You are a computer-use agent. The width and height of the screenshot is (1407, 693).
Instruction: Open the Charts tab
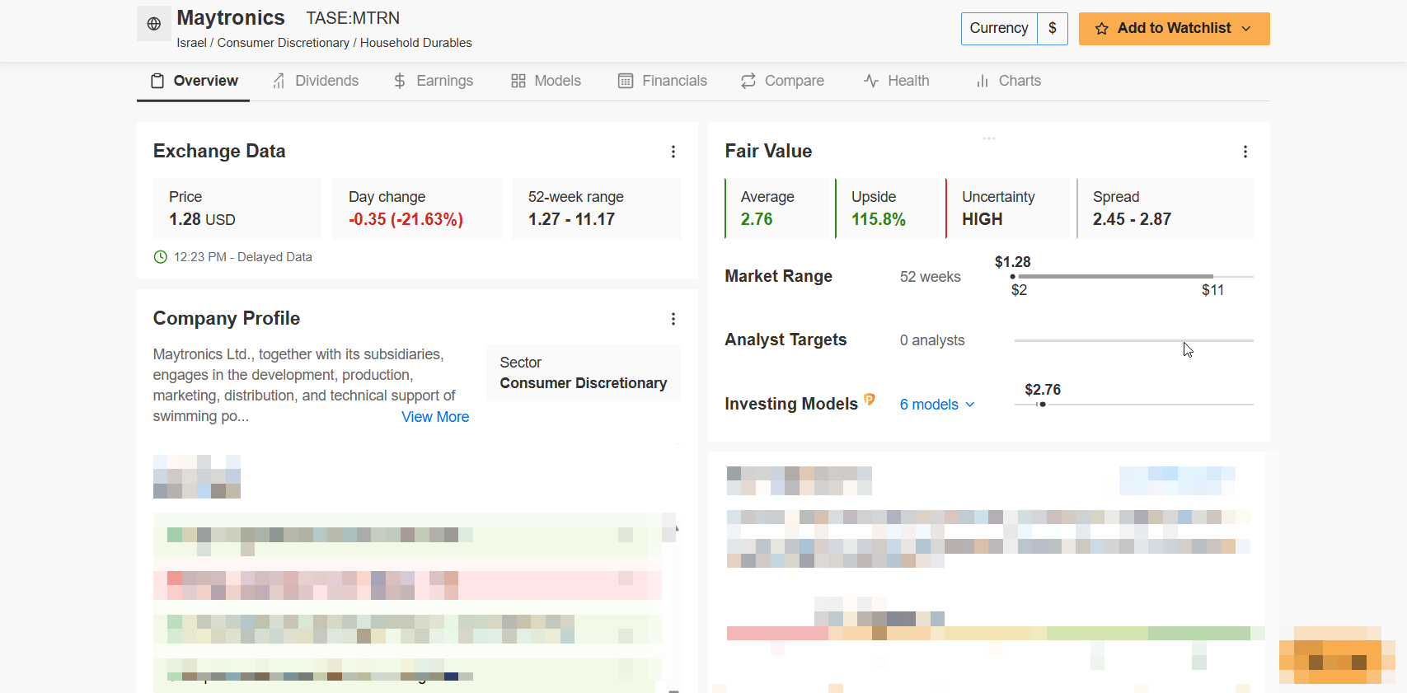[x=1009, y=81]
